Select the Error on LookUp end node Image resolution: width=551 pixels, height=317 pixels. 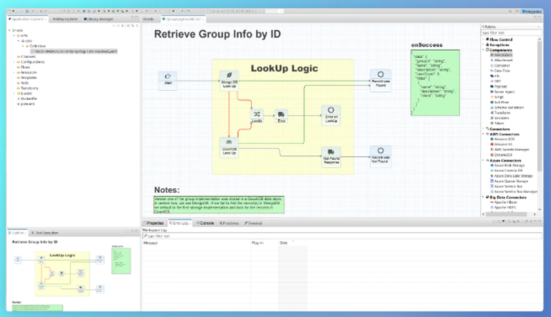(x=331, y=115)
